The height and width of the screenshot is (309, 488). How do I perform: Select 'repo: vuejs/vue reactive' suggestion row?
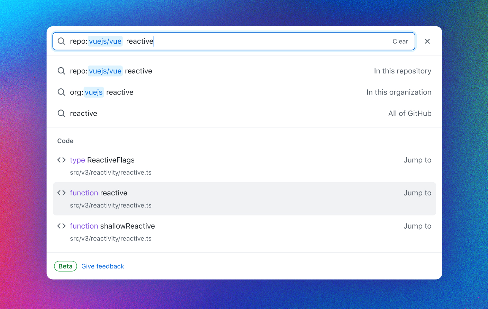coord(244,71)
